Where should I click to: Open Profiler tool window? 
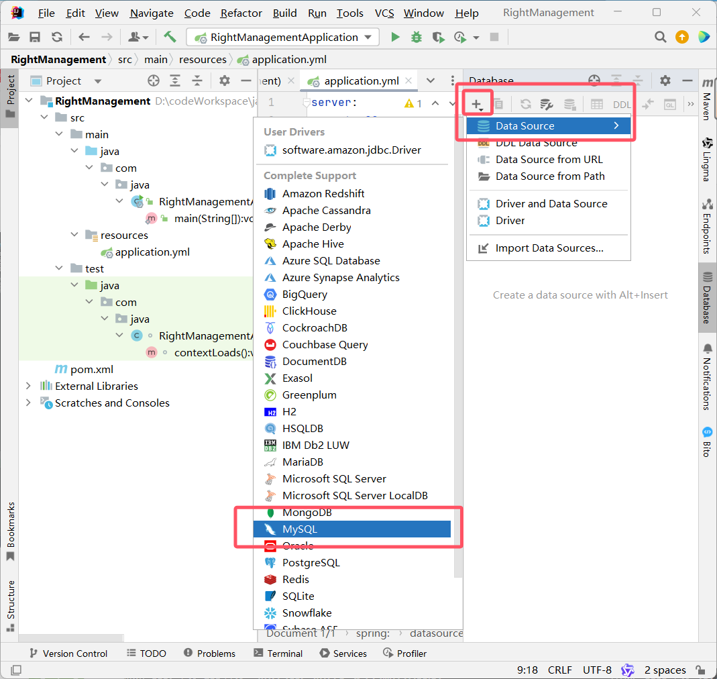[404, 654]
